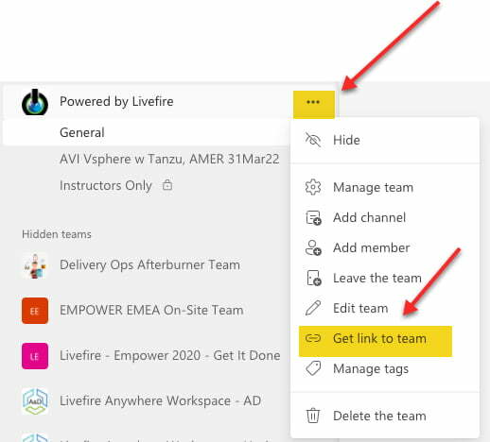
Task: Click the Leave the team icon
Action: 314,278
